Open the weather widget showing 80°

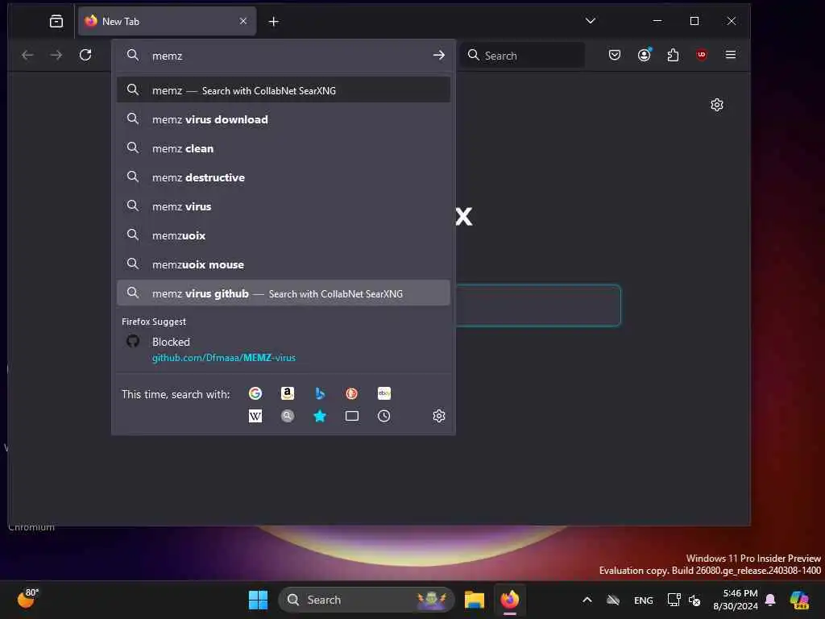[x=27, y=599]
